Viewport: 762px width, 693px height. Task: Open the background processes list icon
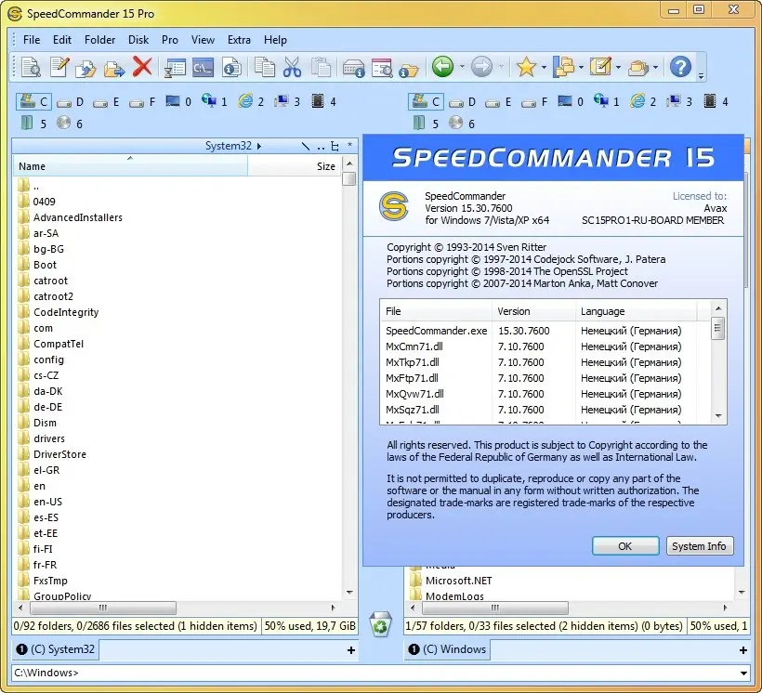click(175, 68)
